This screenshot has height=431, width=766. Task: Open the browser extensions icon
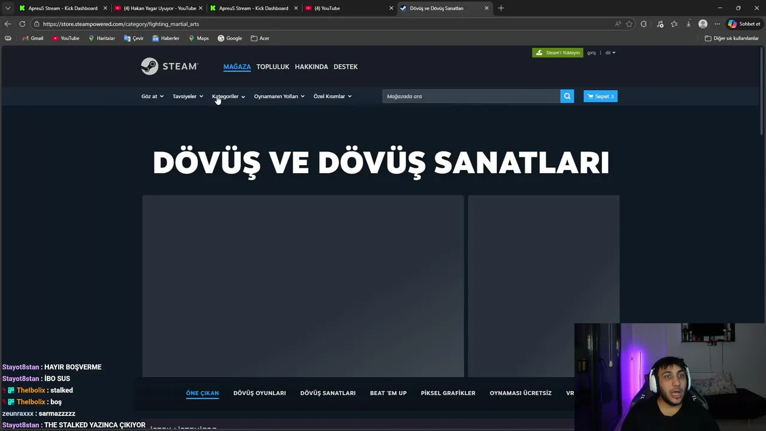643,24
